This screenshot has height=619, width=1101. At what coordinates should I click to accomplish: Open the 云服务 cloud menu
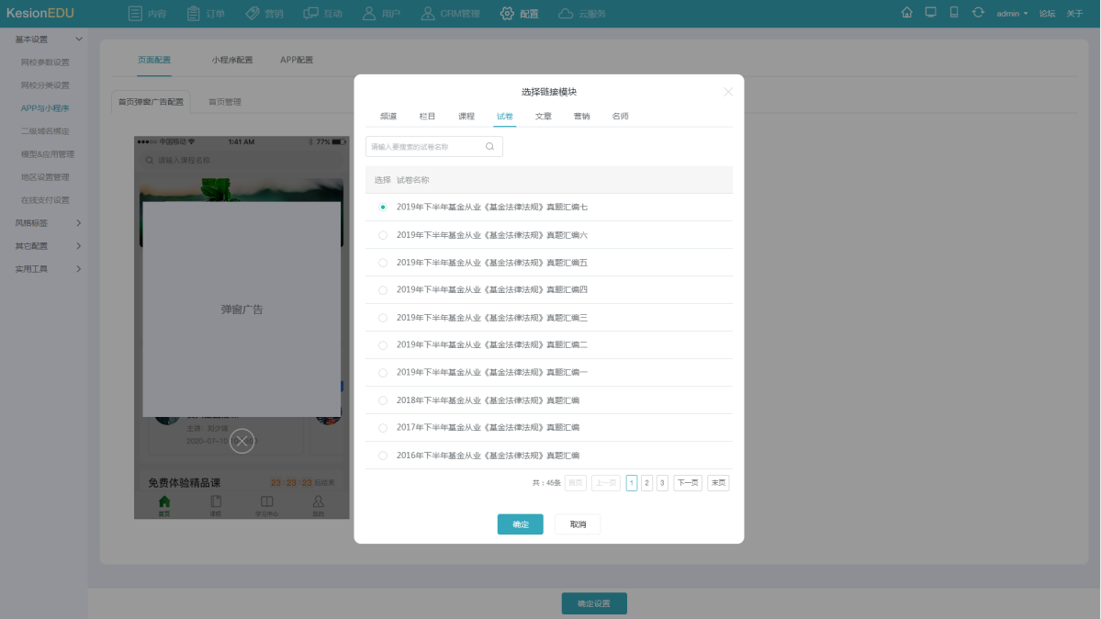[x=582, y=14]
